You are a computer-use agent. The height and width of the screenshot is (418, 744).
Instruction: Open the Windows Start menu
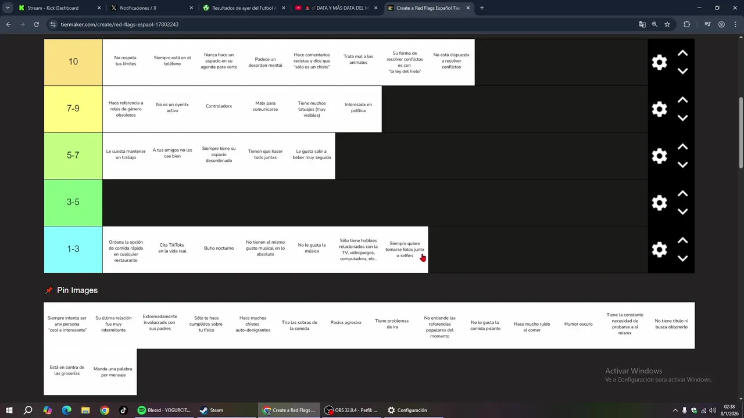point(9,410)
